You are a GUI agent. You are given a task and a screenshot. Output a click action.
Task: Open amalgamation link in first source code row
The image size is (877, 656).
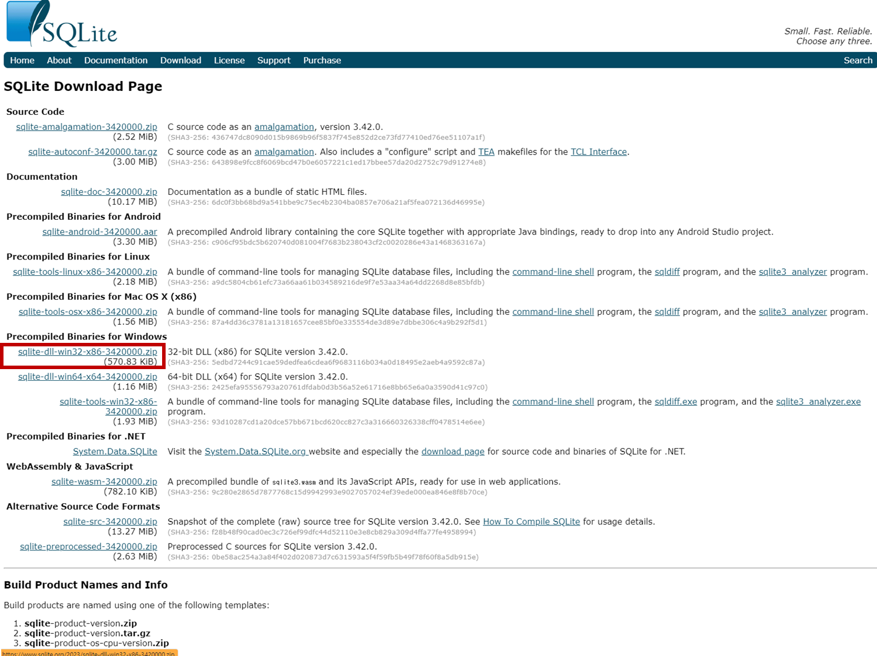(x=284, y=127)
